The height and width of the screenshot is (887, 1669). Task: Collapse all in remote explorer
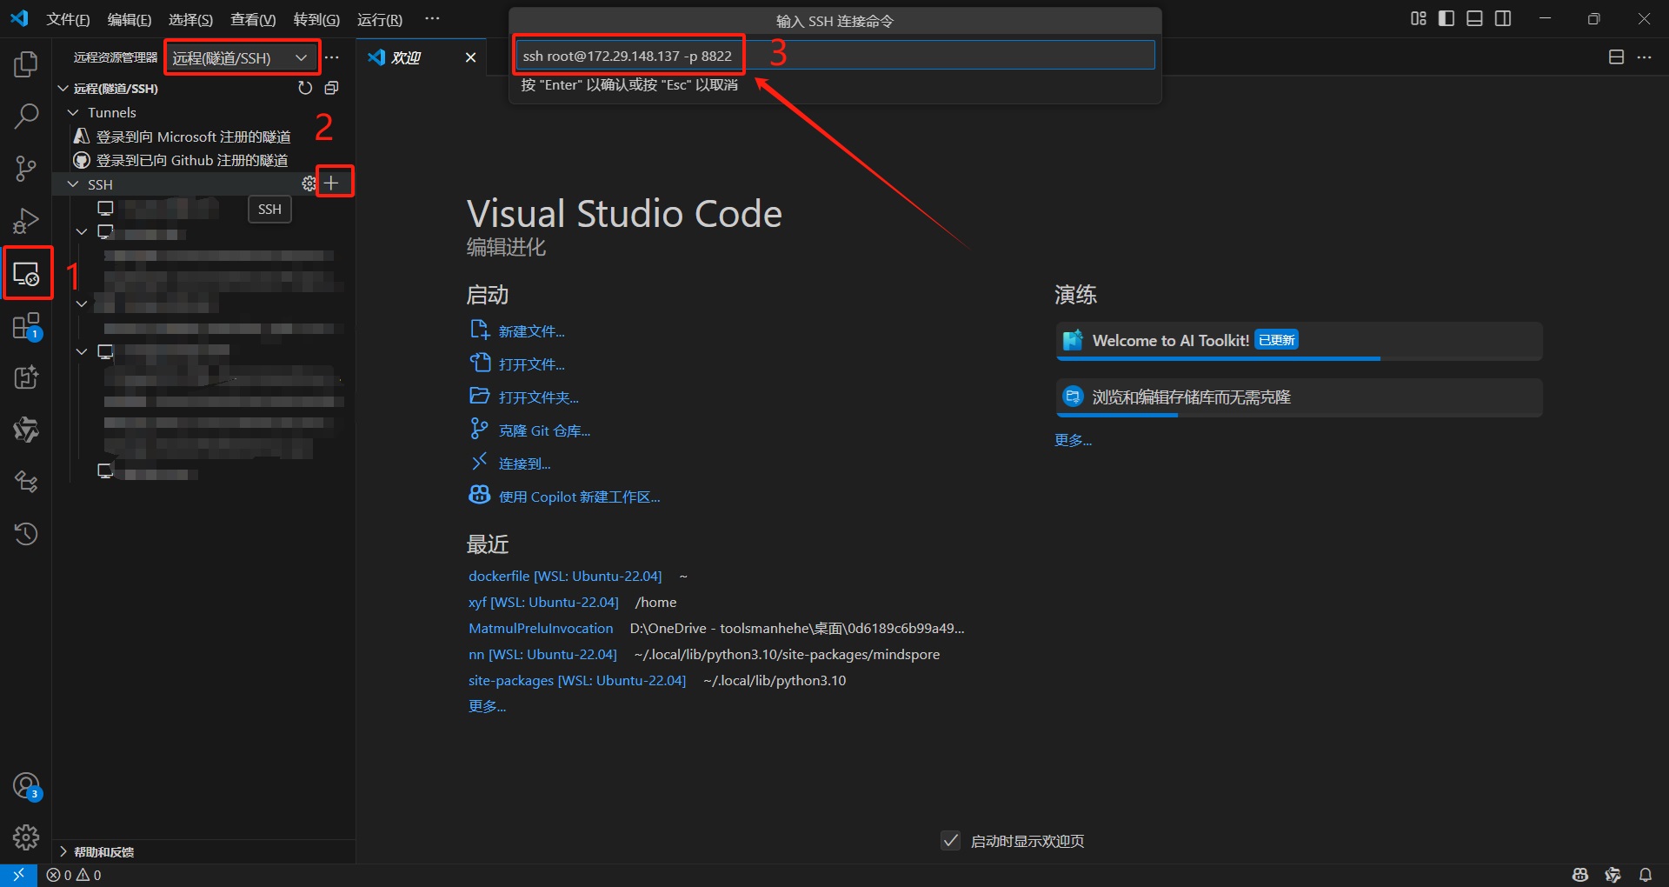pos(331,88)
